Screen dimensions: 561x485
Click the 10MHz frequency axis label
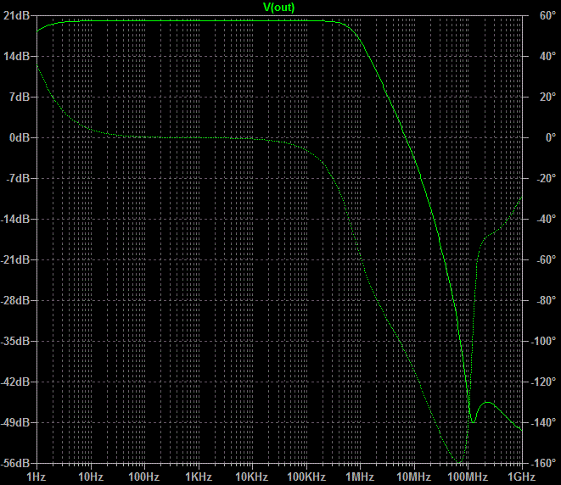coord(414,477)
